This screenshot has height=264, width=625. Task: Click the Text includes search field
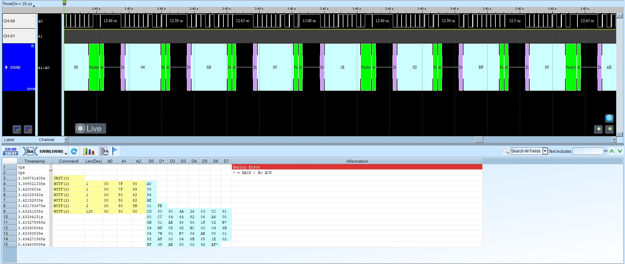pos(588,151)
